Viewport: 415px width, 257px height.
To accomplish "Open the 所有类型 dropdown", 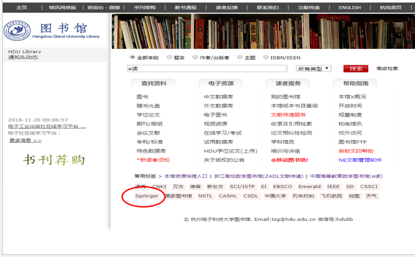I will point(314,69).
